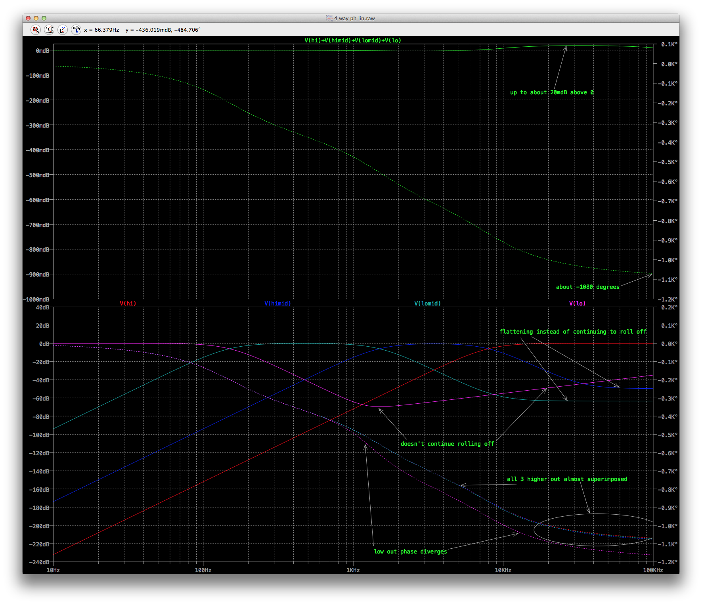702x605 pixels.
Task: Select the blue V(himid) trace label
Action: point(277,303)
